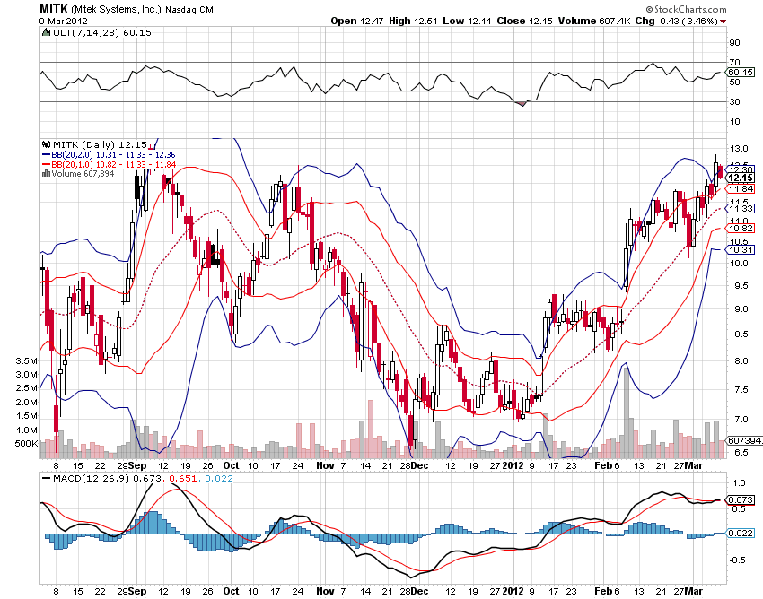Click the Chg -0.43 (-3.46%) value

pos(677,21)
